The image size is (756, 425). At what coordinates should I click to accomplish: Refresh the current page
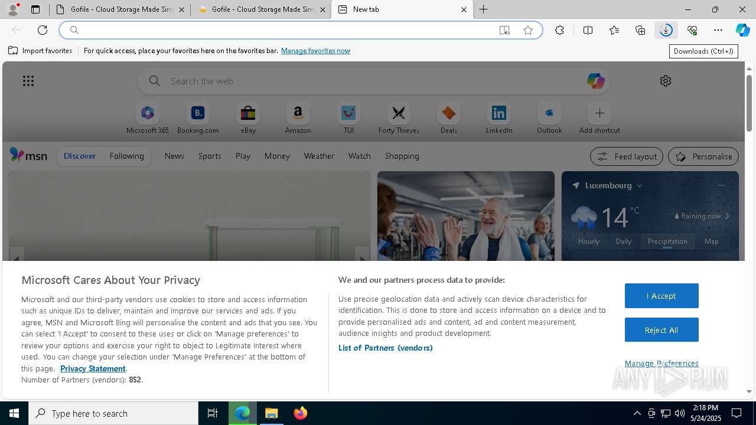tap(43, 30)
